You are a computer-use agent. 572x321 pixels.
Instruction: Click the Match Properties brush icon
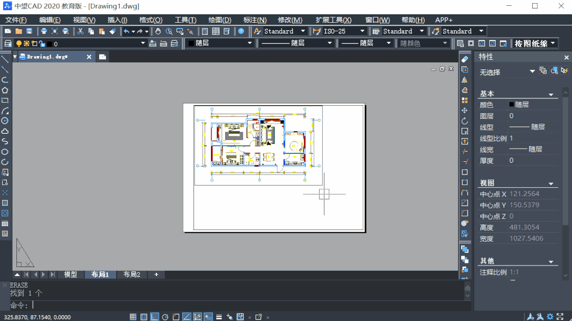(113, 31)
